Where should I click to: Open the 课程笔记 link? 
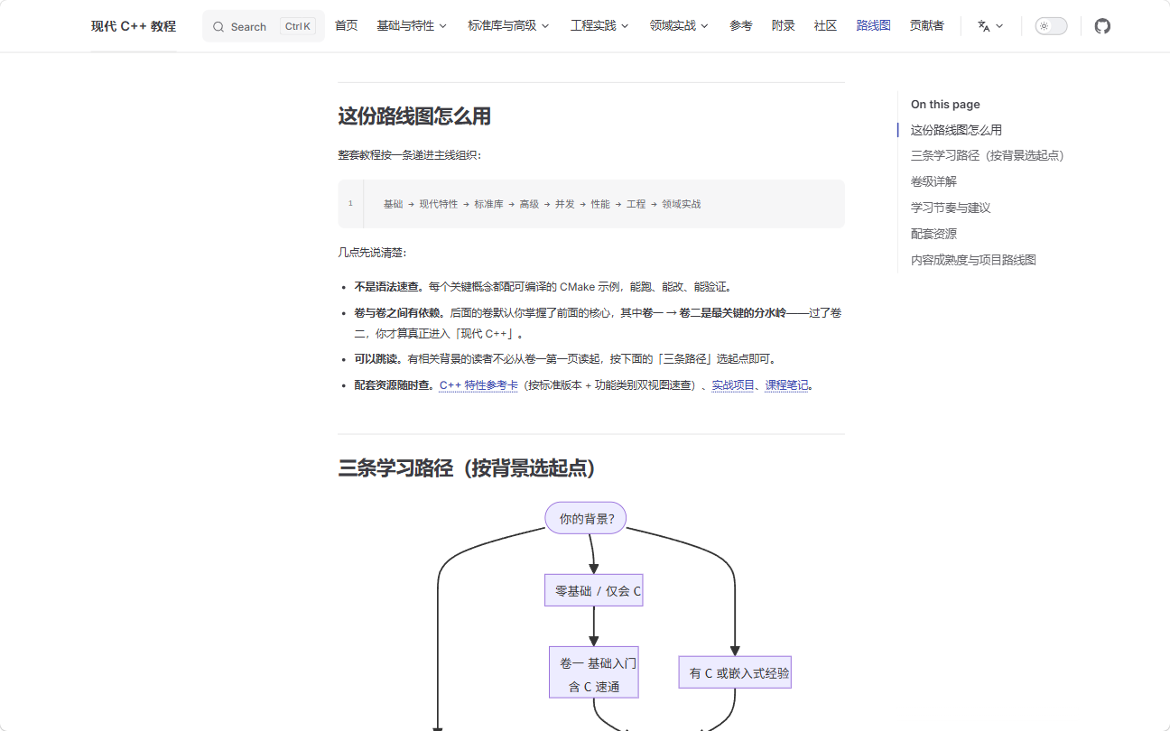pyautogui.click(x=787, y=385)
